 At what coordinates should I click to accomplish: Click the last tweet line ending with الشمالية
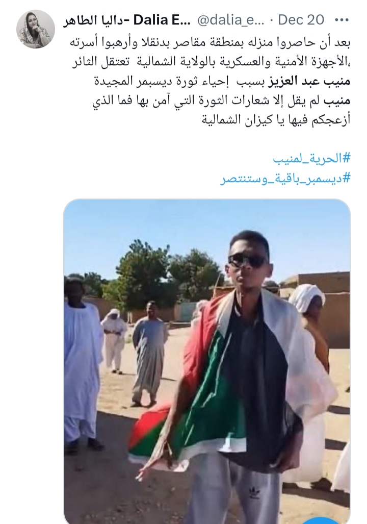click(x=276, y=120)
